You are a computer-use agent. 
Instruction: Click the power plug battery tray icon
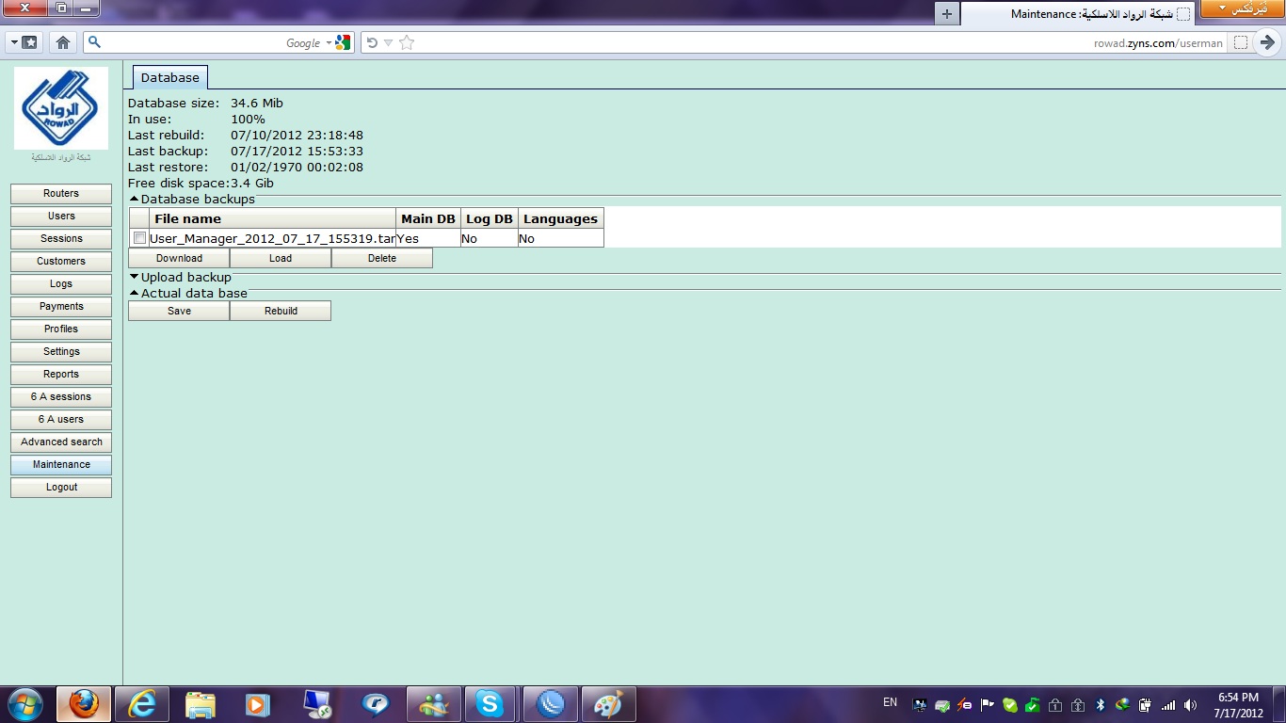tap(1145, 705)
